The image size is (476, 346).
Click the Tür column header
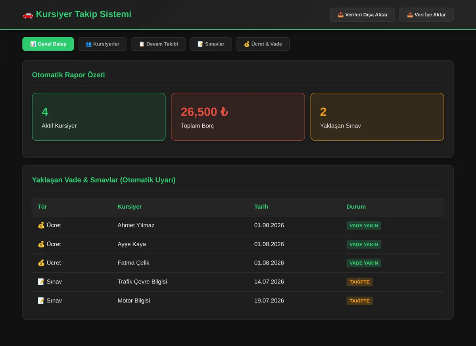[42, 207]
